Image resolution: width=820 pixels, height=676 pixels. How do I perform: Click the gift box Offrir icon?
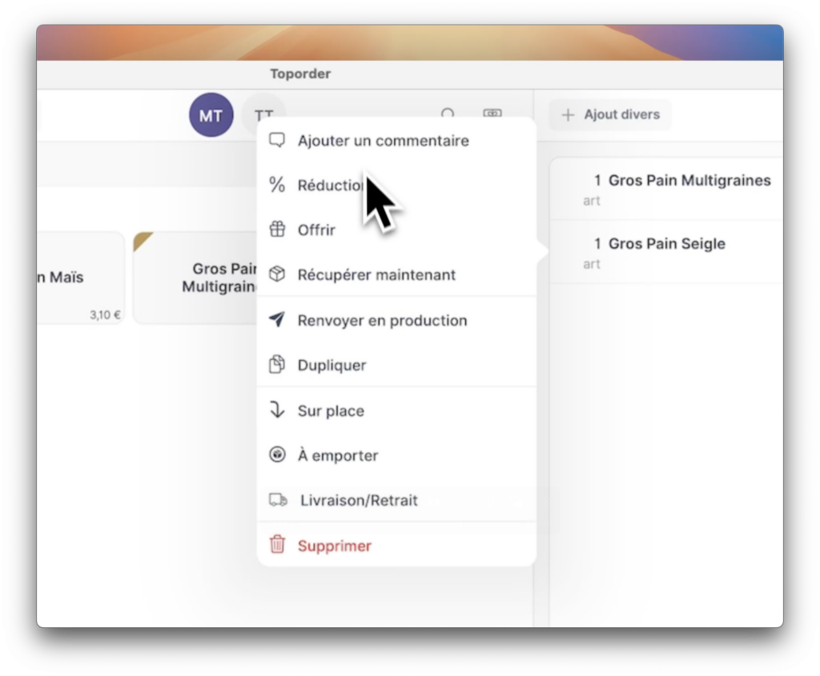pos(277,230)
